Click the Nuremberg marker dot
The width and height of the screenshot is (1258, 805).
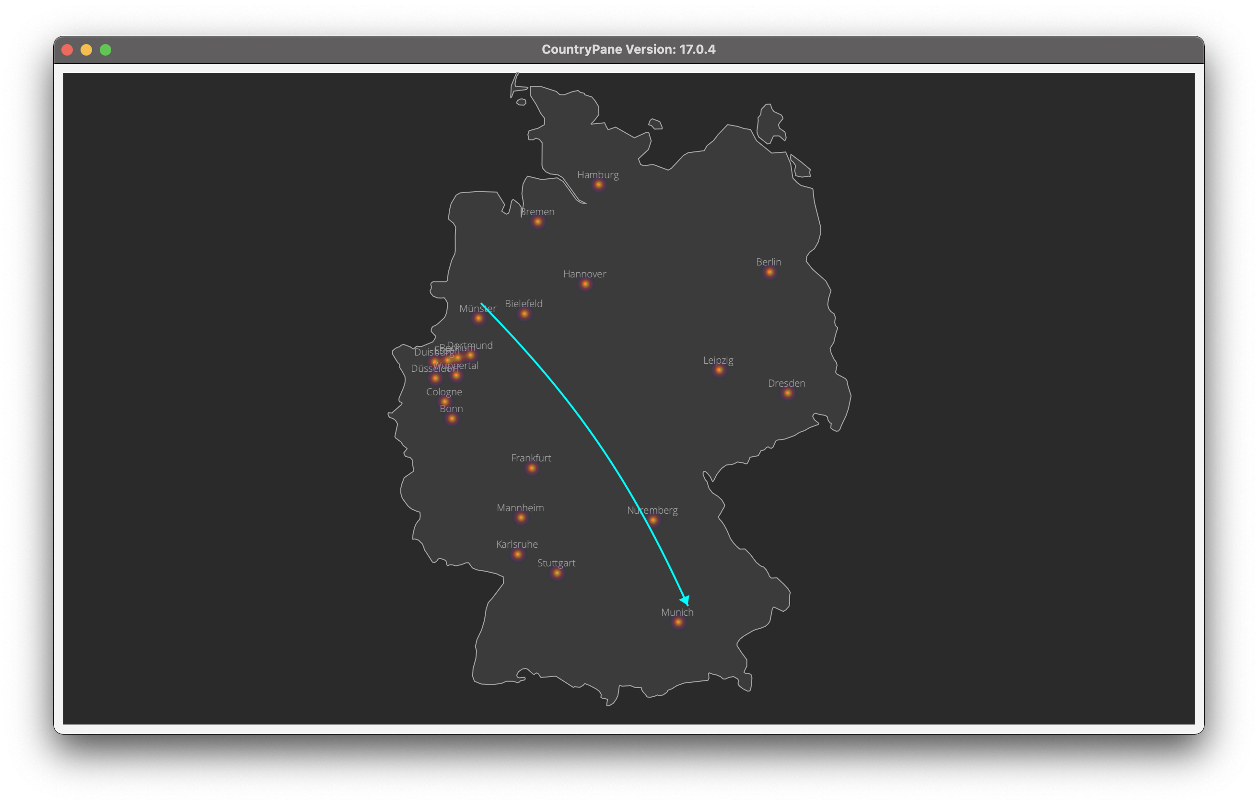[x=653, y=521]
